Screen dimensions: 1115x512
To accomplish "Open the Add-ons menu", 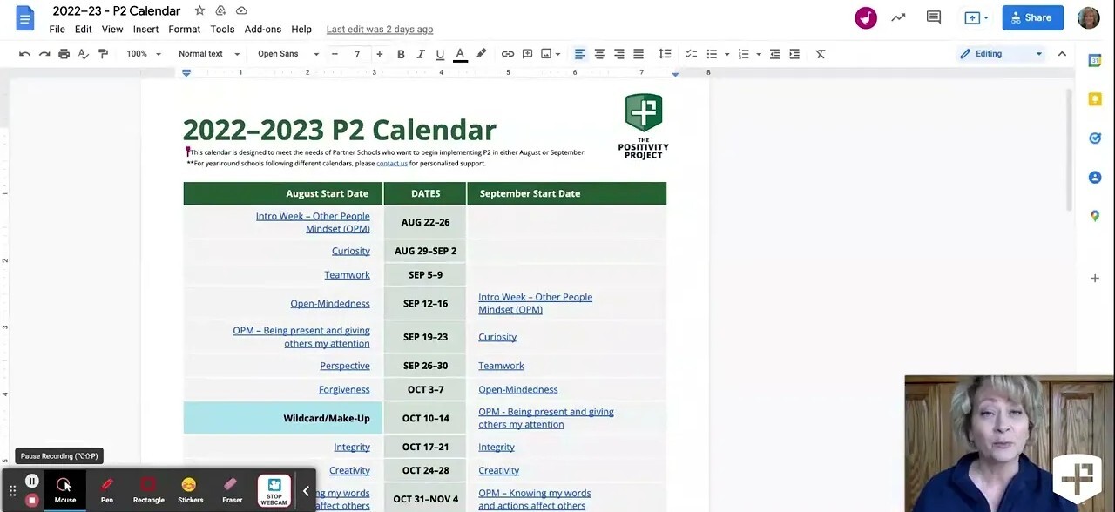I will pyautogui.click(x=263, y=30).
